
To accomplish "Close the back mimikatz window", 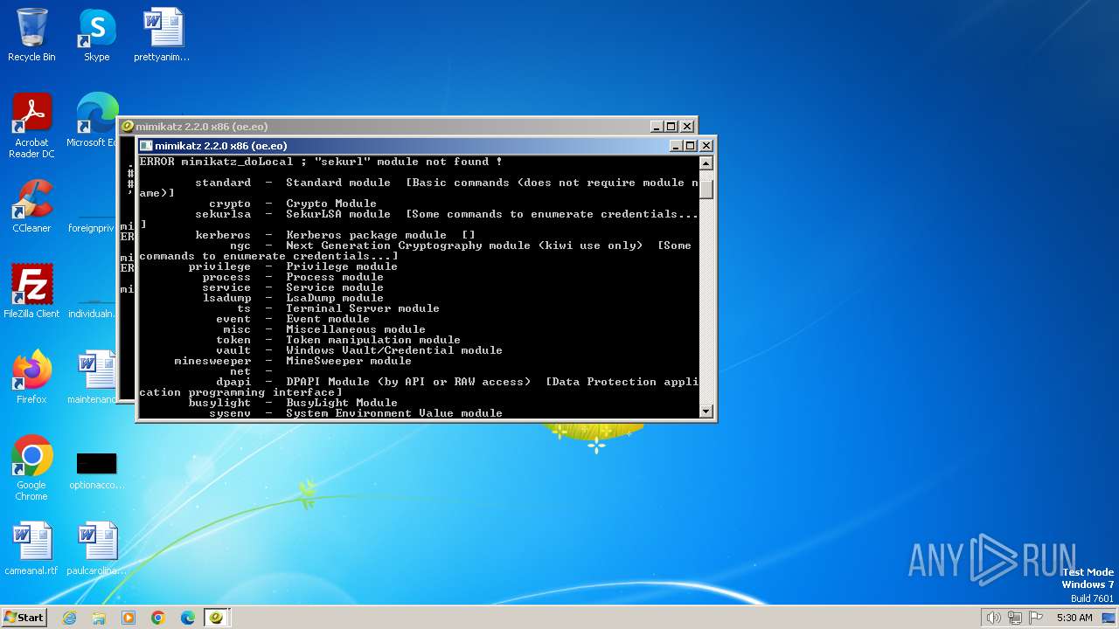I will [x=687, y=127].
